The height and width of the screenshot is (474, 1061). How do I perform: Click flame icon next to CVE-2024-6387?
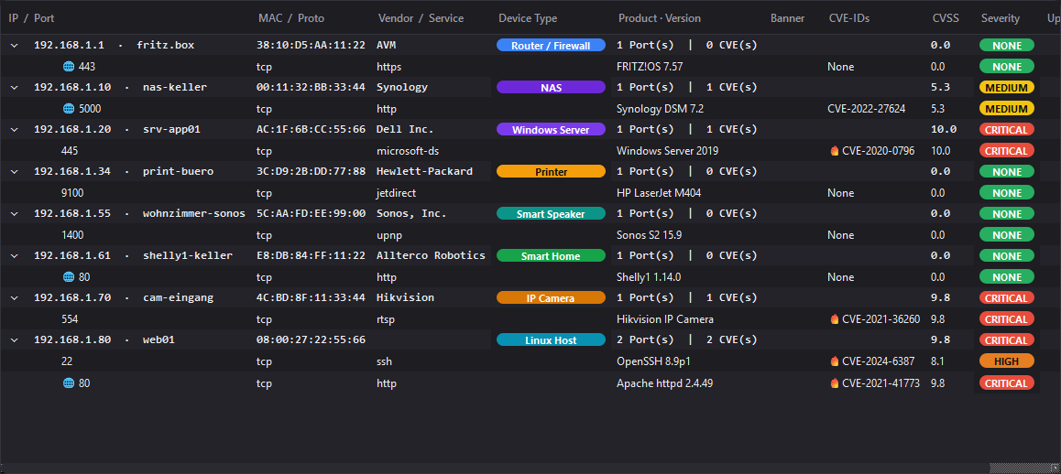[835, 361]
